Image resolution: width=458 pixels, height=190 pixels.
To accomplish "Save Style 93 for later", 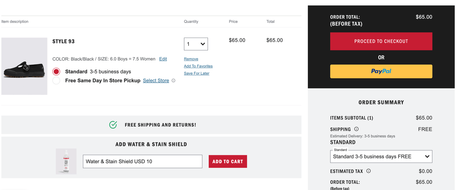I will point(197,73).
